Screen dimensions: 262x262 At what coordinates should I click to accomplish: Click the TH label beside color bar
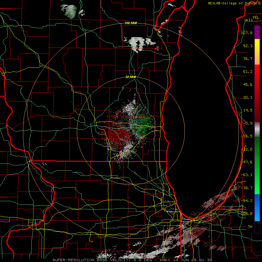click(x=250, y=227)
